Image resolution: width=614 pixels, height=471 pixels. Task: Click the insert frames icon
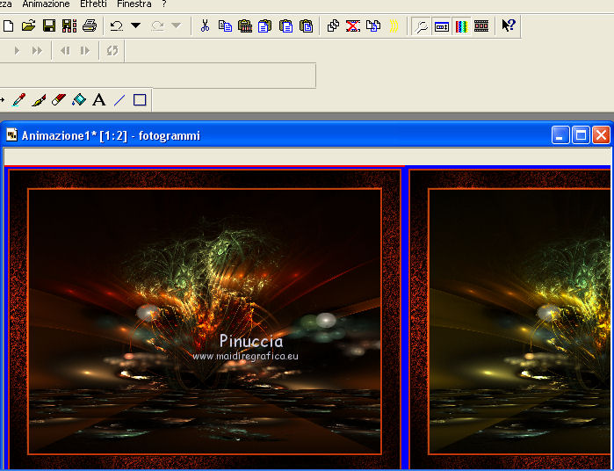[x=373, y=25]
